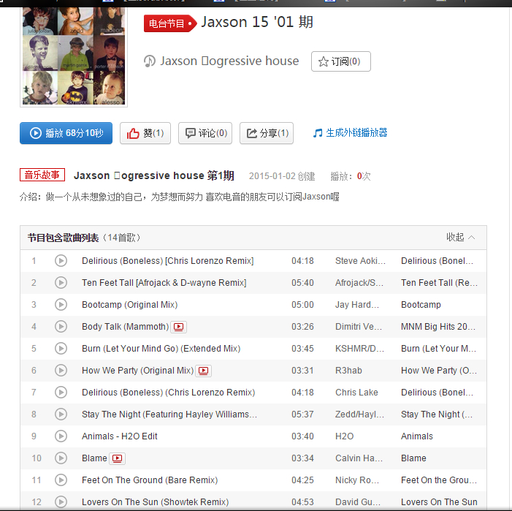512x511 pixels.
Task: Open artist H2O
Action: coord(344,436)
